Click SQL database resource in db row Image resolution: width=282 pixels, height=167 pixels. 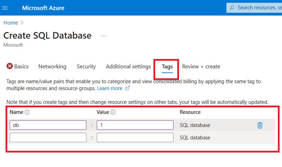click(195, 125)
